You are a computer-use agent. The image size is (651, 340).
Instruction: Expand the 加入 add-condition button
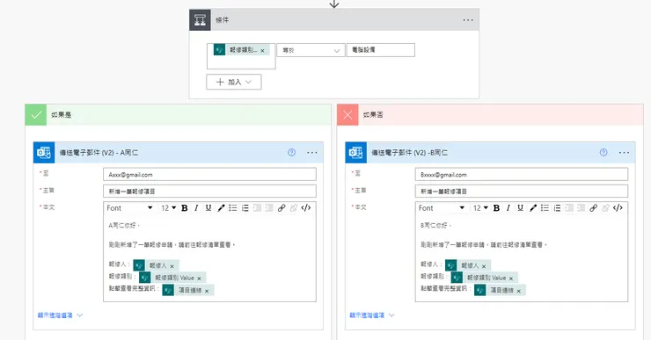click(x=234, y=82)
